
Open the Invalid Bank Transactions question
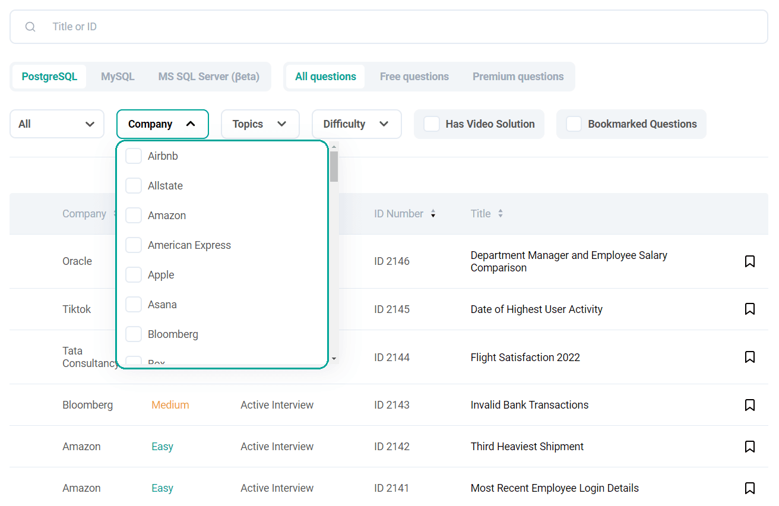coord(529,404)
